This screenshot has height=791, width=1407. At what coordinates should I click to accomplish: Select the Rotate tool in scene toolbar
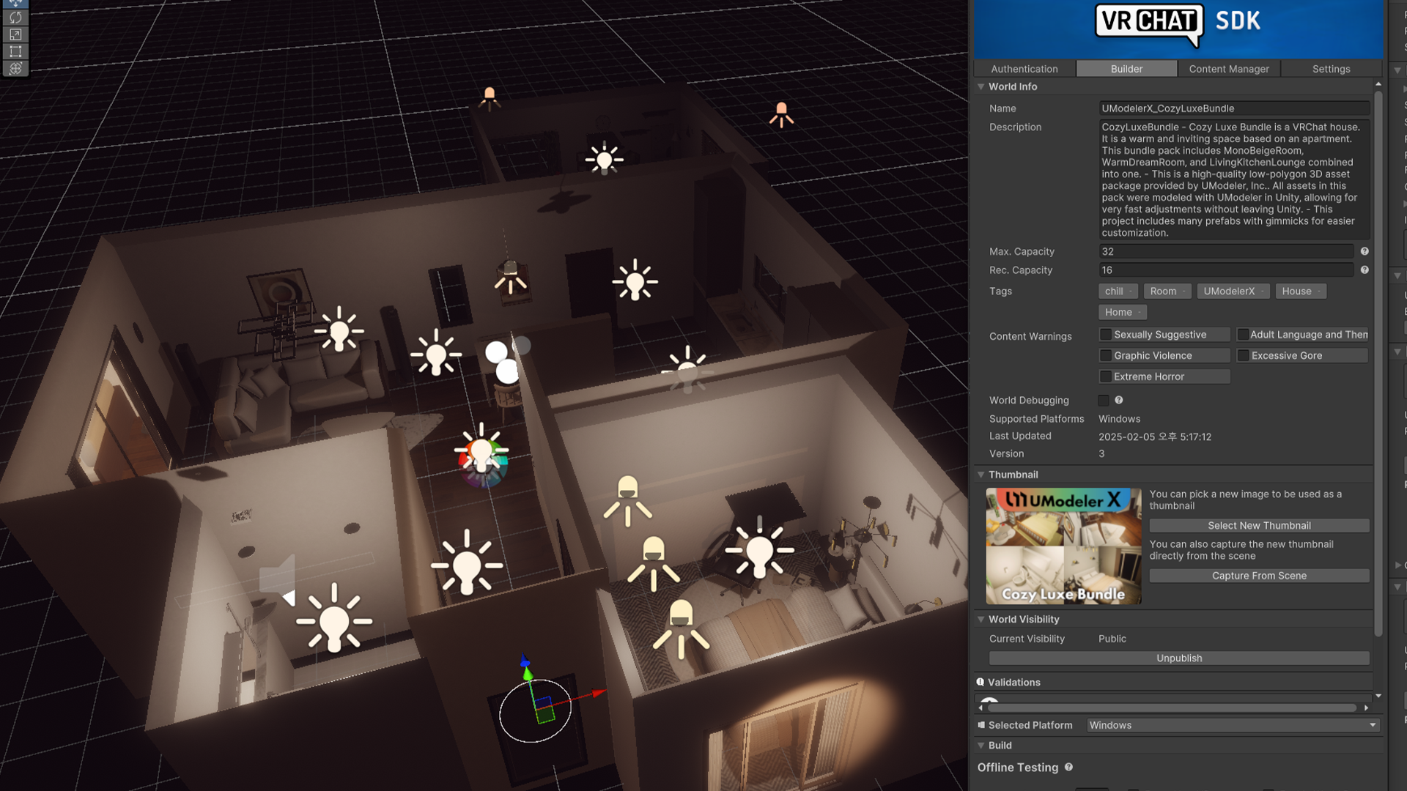tap(15, 18)
